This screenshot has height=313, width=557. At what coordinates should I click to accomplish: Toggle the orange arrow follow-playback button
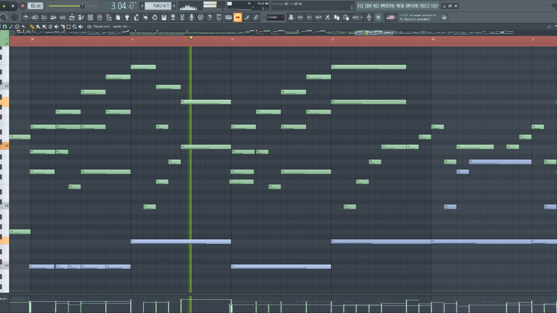[238, 17]
